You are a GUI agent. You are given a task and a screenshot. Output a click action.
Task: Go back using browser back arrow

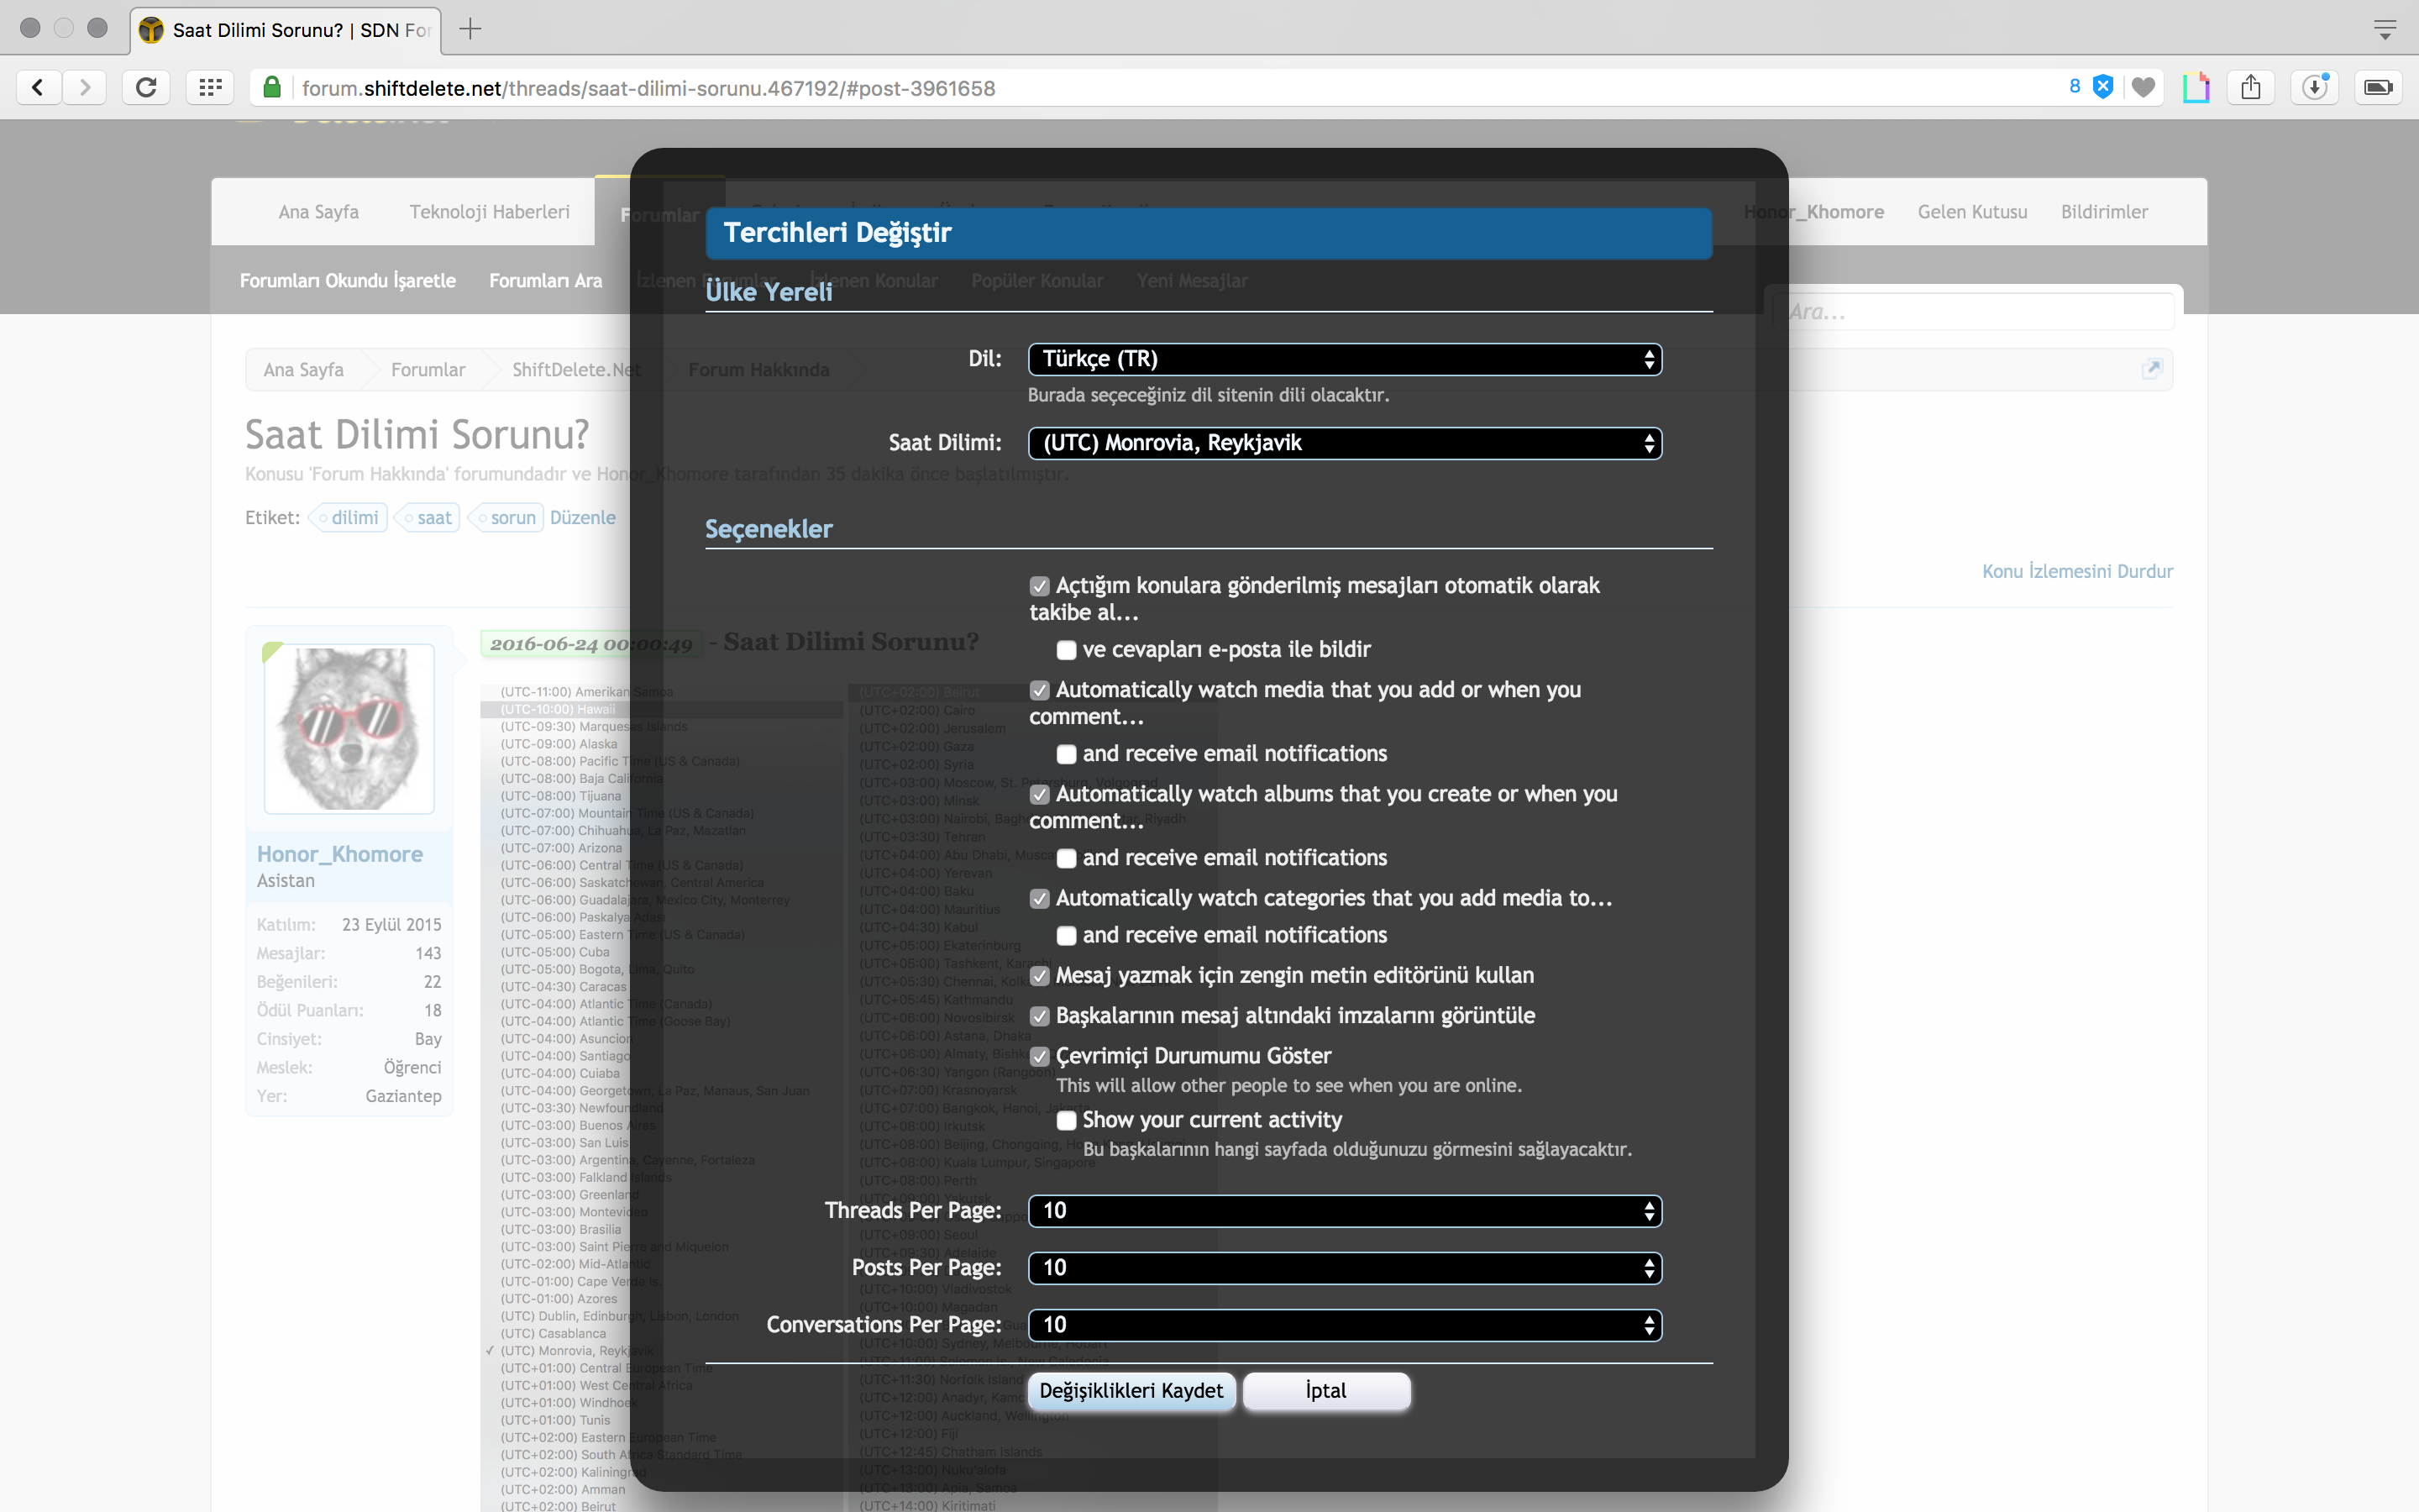pyautogui.click(x=38, y=88)
